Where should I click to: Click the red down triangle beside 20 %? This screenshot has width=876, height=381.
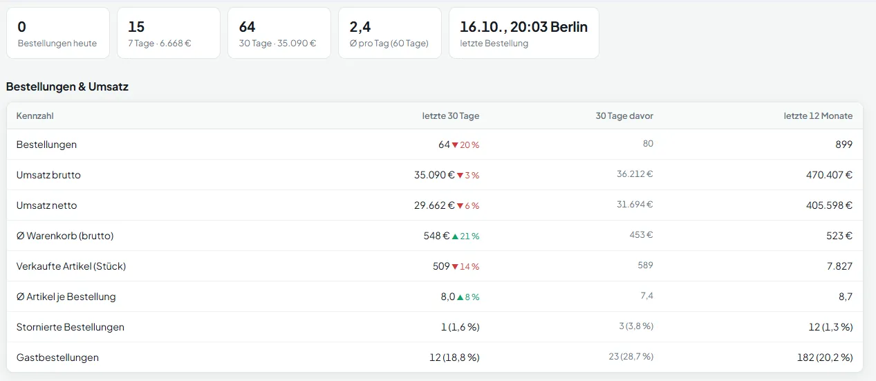[455, 145]
